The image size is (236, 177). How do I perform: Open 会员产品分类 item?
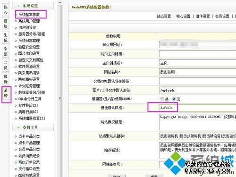[x=29, y=150]
